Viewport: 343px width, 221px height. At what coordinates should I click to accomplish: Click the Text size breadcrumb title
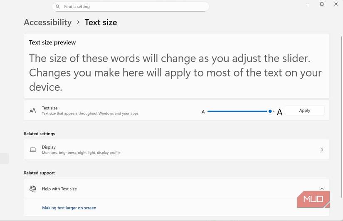101,22
